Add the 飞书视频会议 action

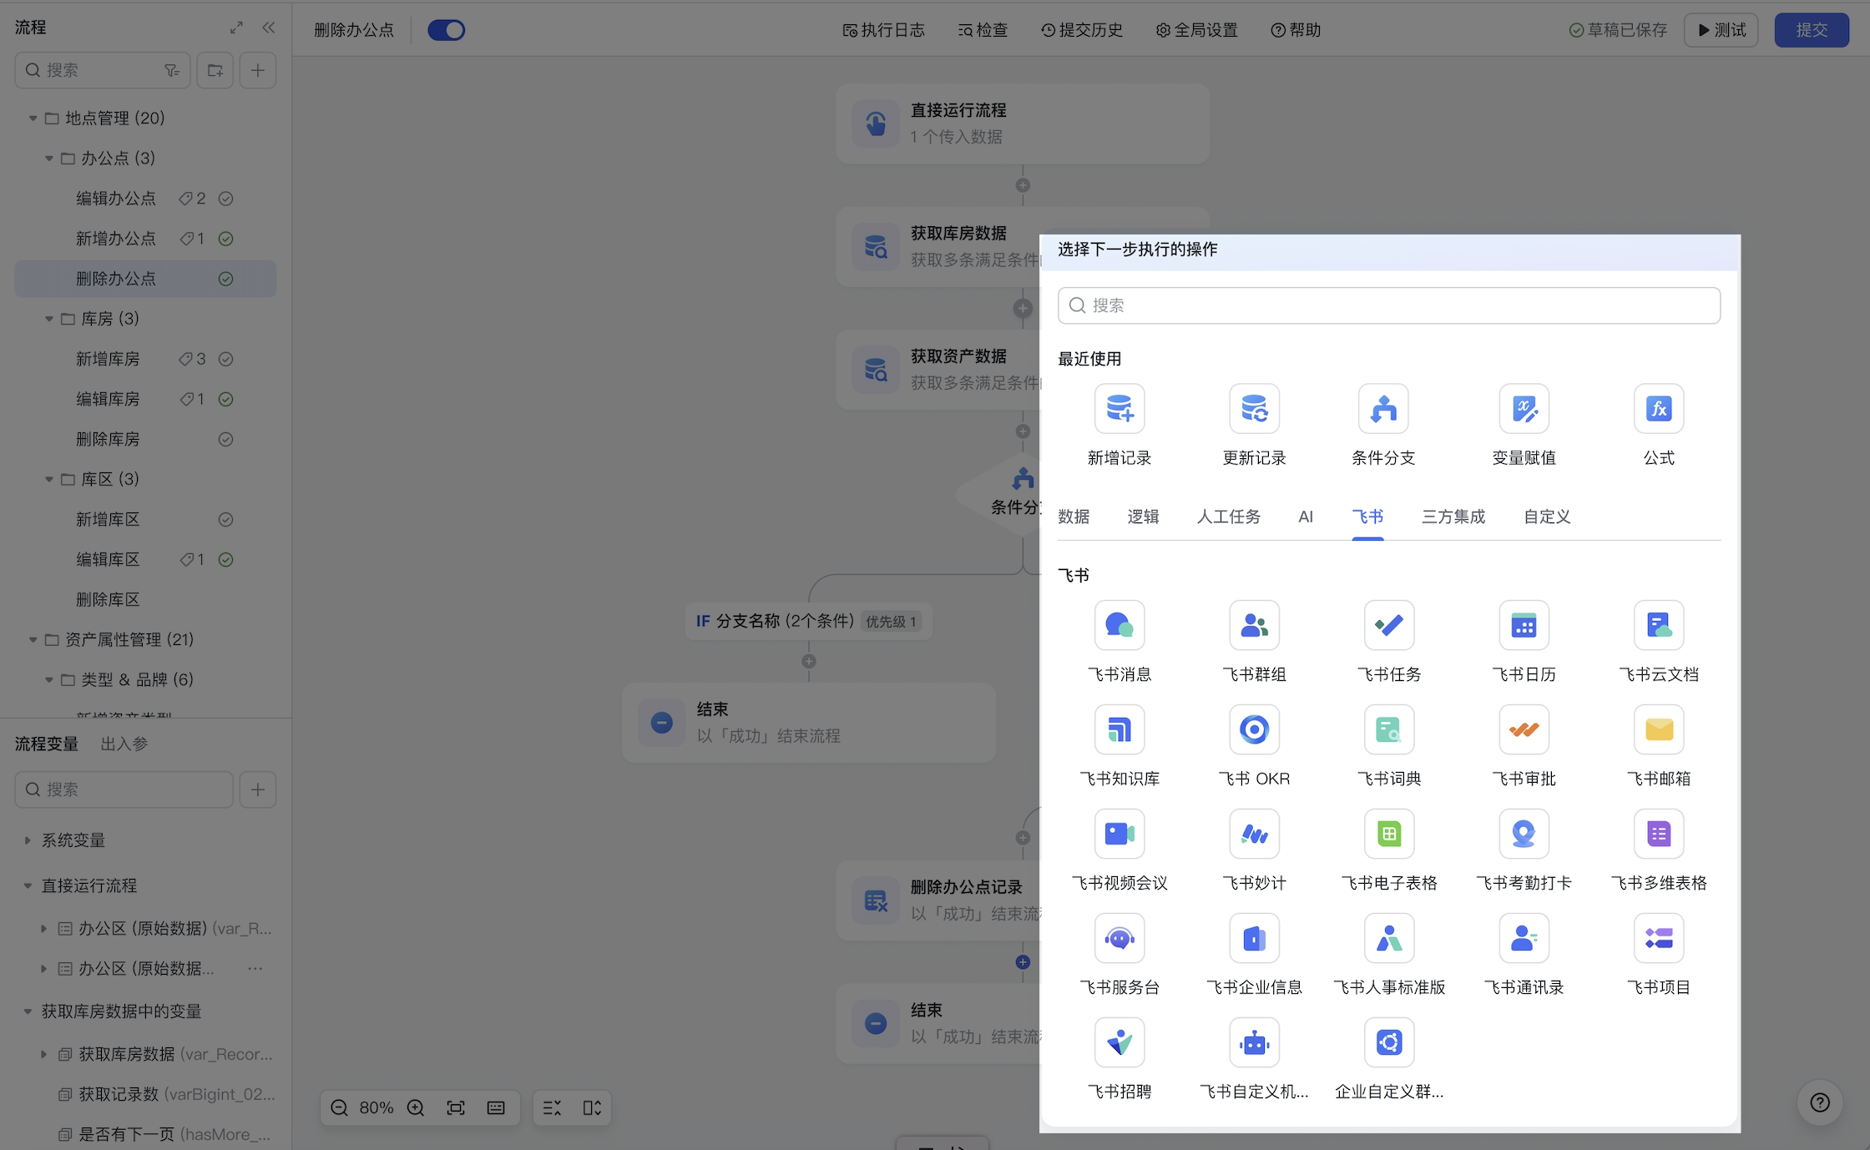[1119, 834]
